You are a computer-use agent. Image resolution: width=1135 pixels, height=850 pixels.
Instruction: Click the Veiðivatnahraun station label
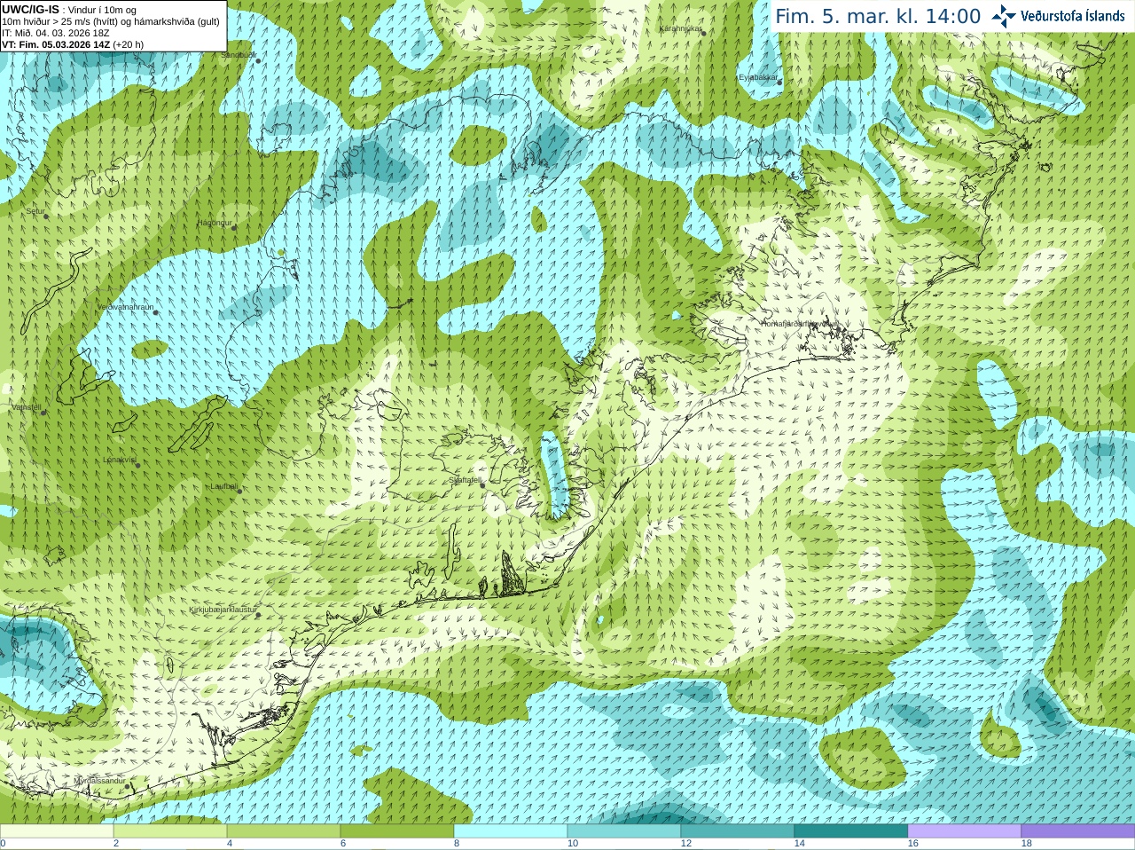coord(125,307)
